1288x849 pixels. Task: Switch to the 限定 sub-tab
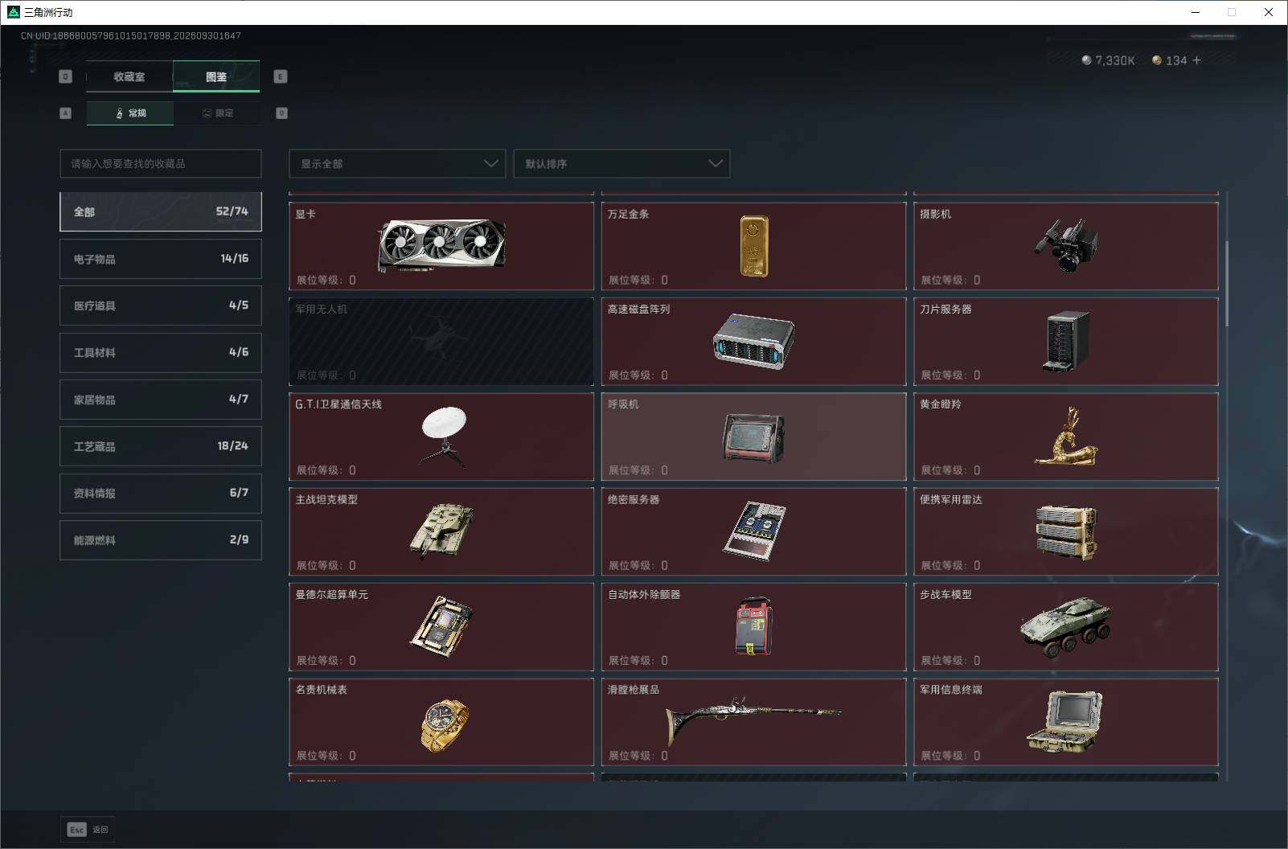(x=217, y=113)
